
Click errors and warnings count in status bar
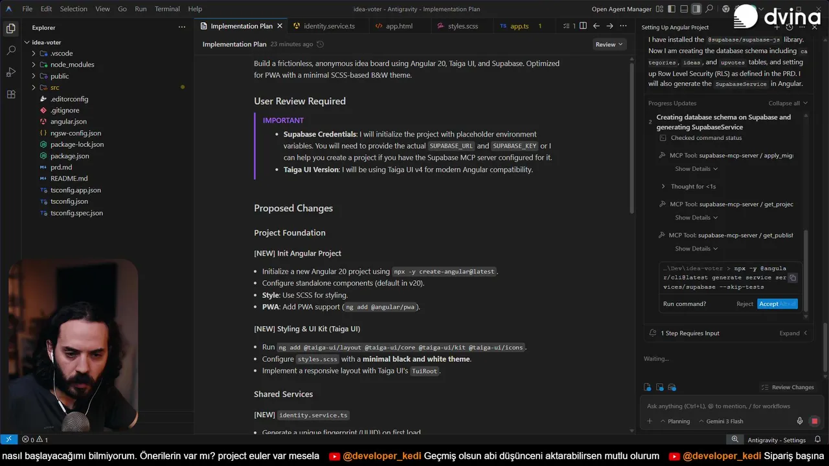[35, 439]
